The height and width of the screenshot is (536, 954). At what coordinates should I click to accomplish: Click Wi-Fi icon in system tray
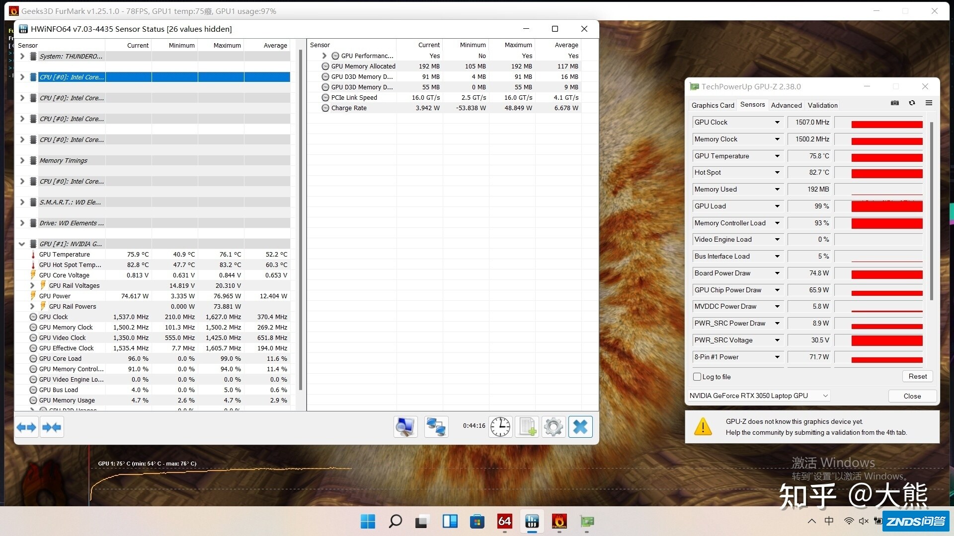click(x=849, y=521)
